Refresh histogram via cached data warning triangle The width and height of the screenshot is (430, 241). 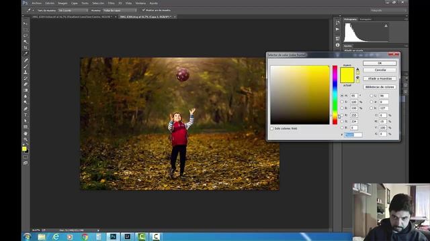point(386,25)
